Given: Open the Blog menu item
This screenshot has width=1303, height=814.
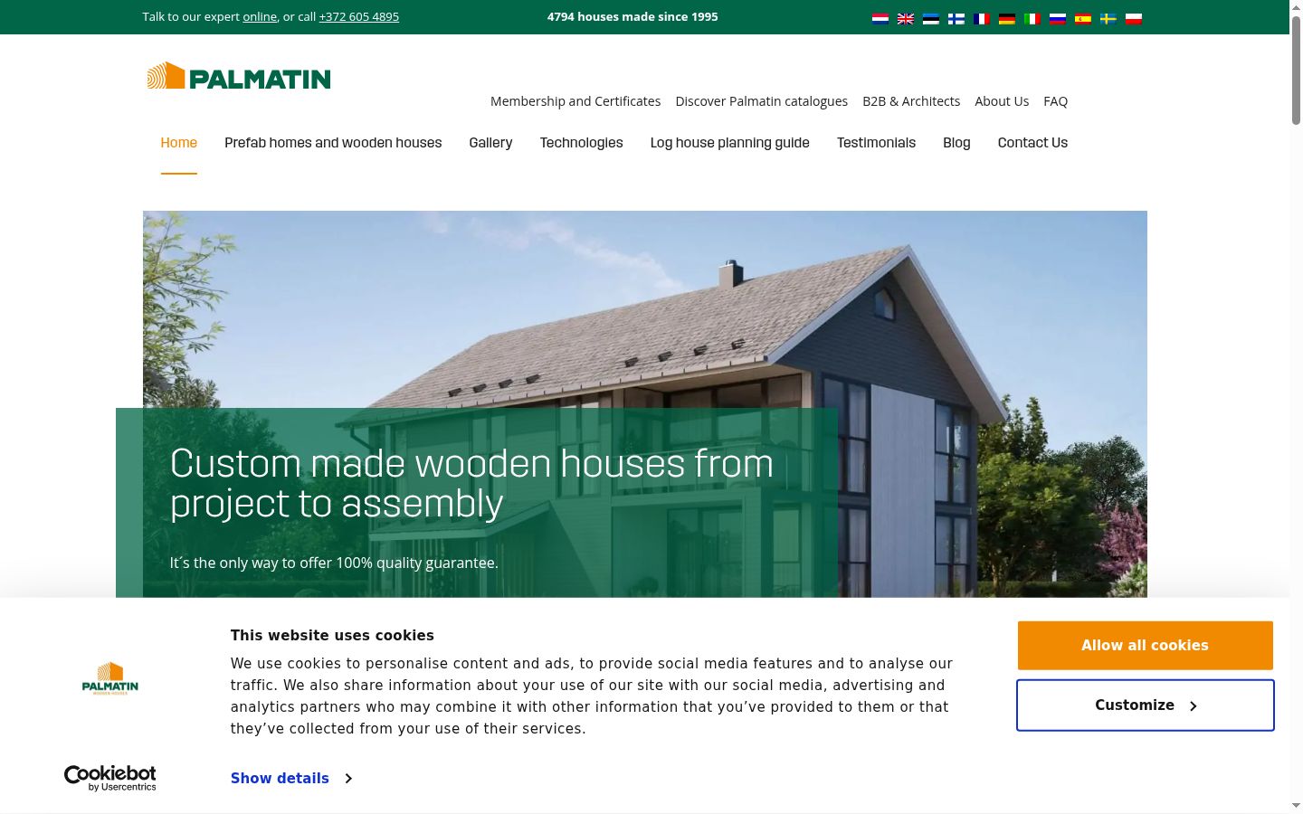Looking at the screenshot, I should point(956,143).
